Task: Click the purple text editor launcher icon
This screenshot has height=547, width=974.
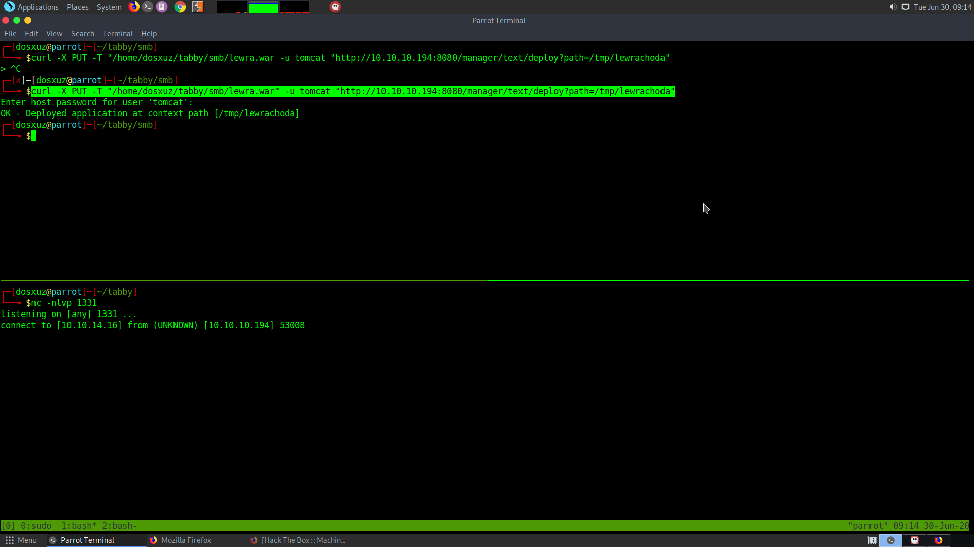Action: 162,7
